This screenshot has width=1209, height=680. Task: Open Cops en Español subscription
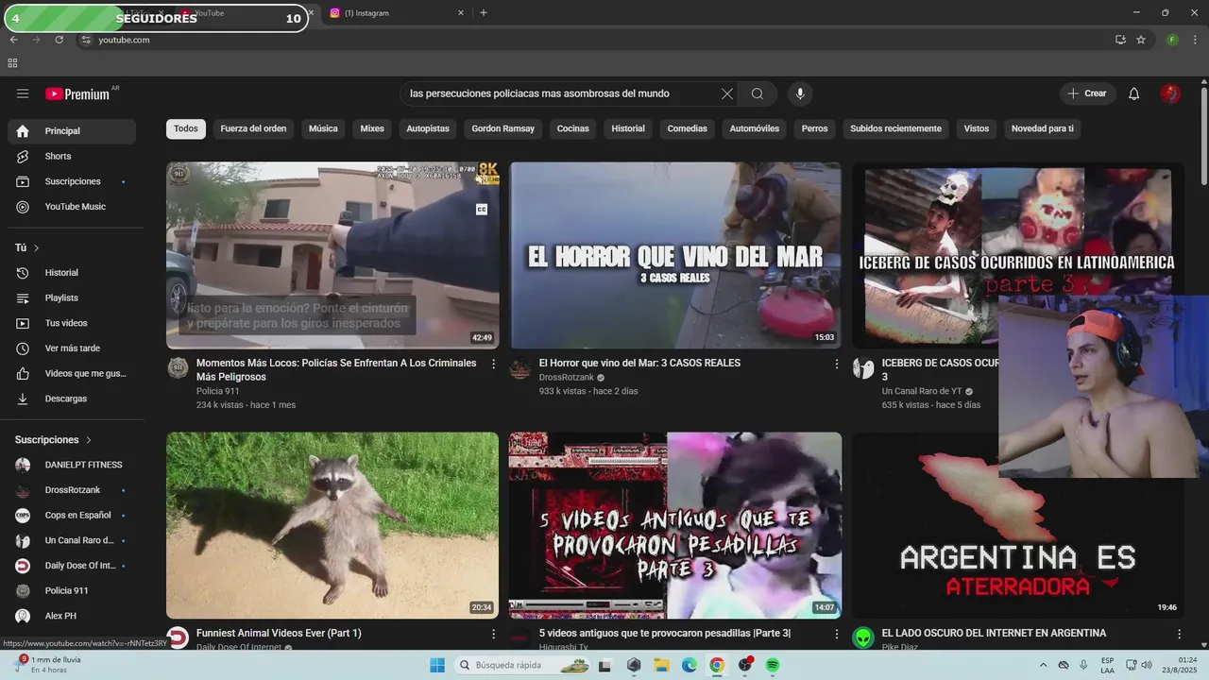coord(72,515)
